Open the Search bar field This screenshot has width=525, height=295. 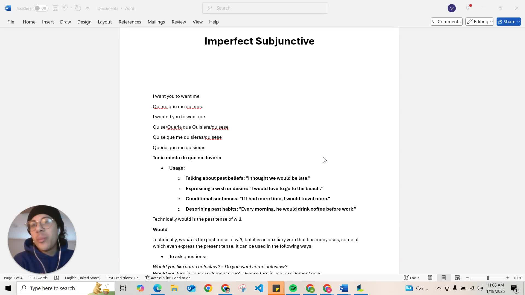[x=265, y=8]
